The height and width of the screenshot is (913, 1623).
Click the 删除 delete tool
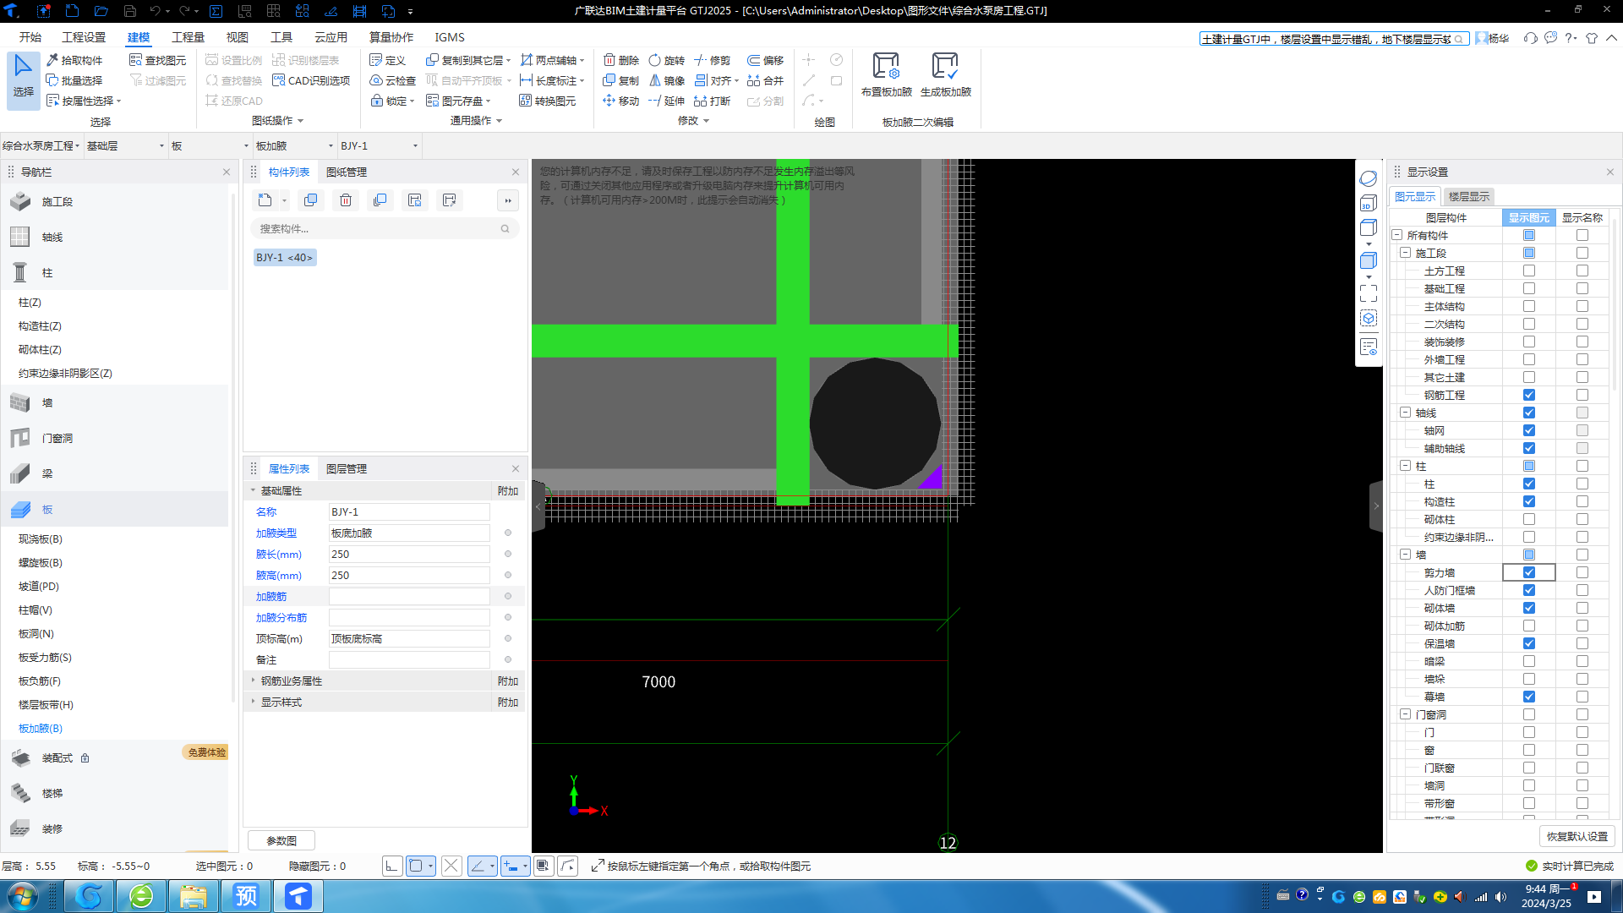pyautogui.click(x=620, y=60)
